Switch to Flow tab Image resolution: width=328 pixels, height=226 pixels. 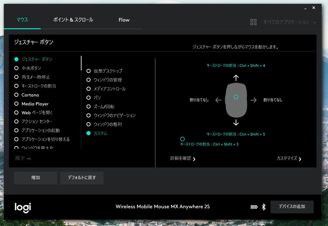124,20
